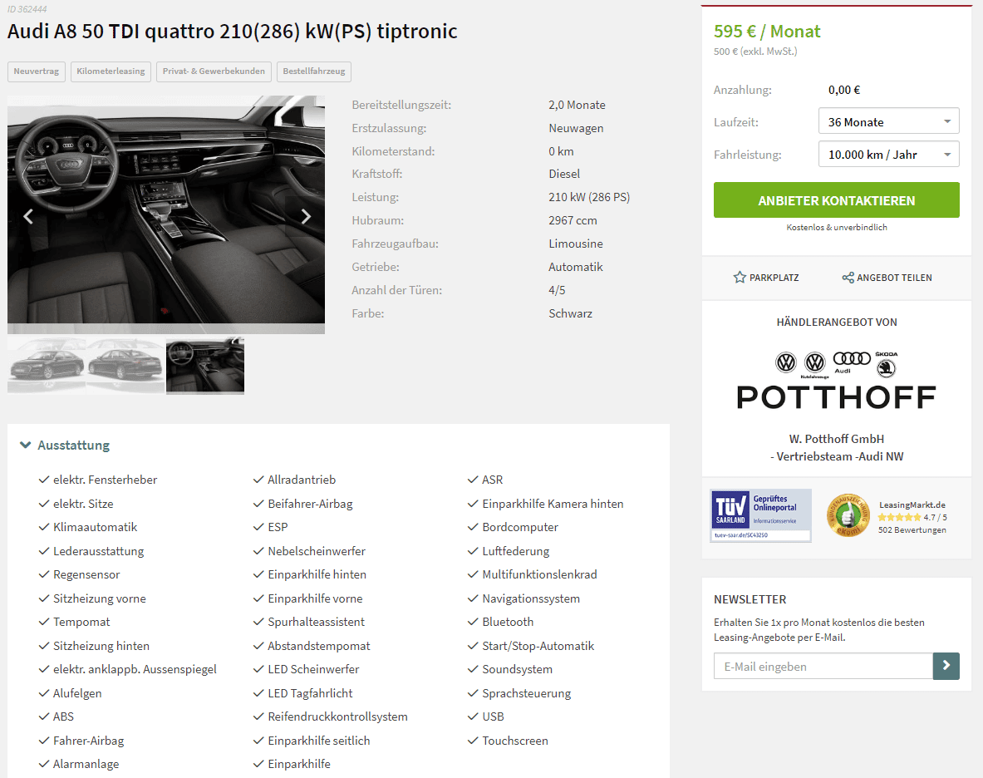Open the eKomi customer rating seal
Image resolution: width=983 pixels, height=778 pixels.
(x=848, y=515)
